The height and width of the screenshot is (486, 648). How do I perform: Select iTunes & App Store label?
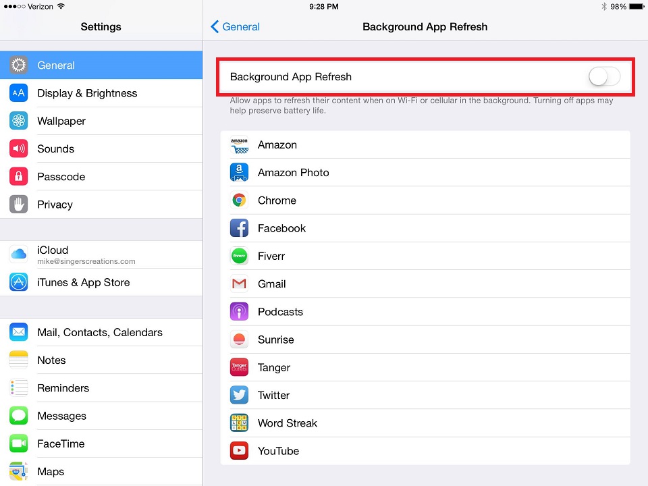[x=84, y=283]
